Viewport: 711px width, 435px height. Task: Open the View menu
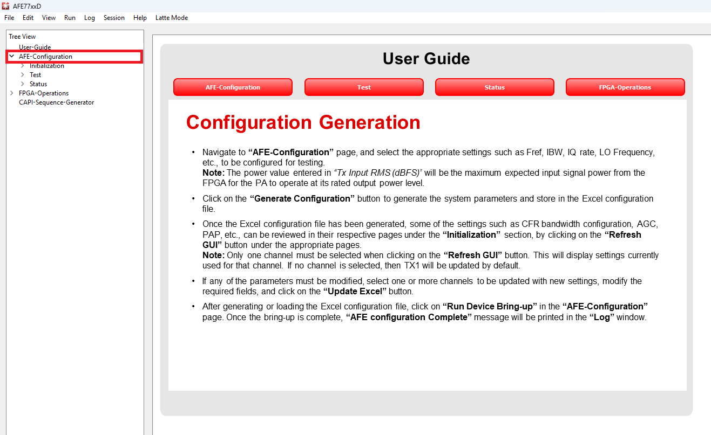point(49,18)
